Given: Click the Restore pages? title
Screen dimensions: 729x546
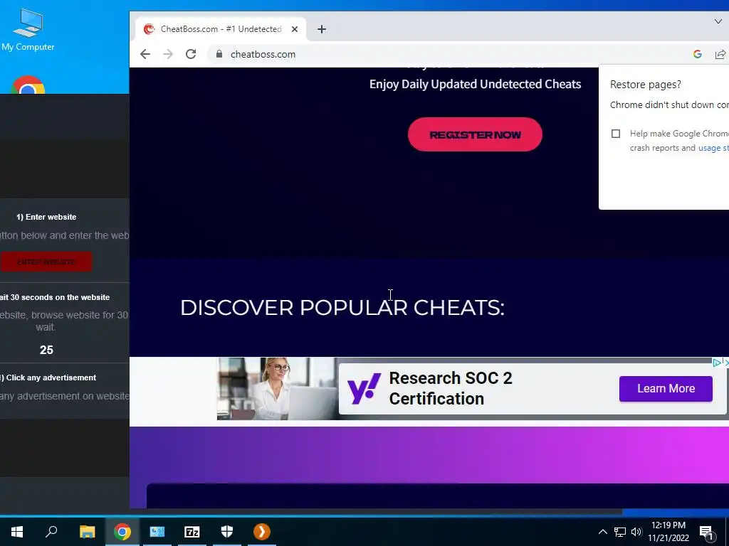Looking at the screenshot, I should [645, 85].
